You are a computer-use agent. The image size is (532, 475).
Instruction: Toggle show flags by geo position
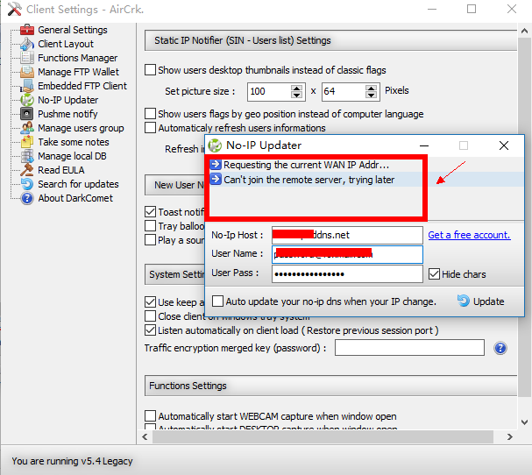point(150,114)
